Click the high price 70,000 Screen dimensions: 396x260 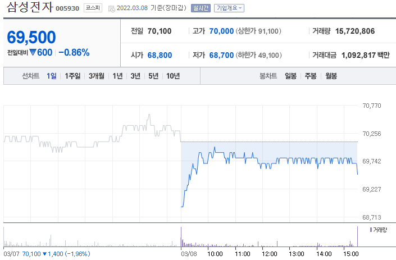click(x=221, y=31)
